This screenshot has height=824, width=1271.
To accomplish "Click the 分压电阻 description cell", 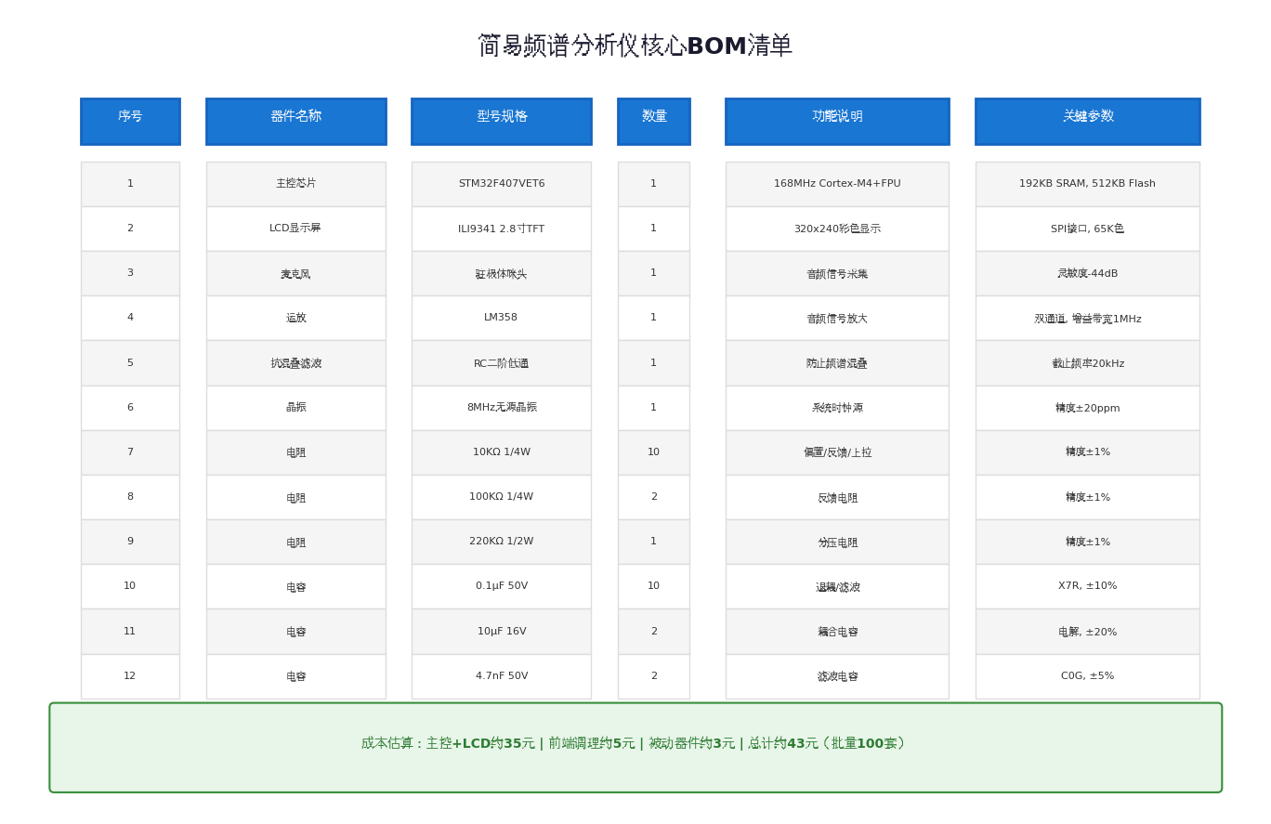I will 837,542.
